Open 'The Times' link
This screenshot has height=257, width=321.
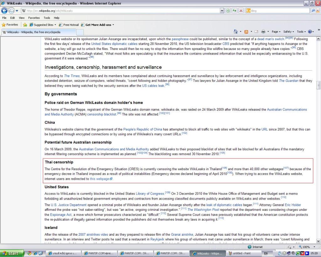72,76
